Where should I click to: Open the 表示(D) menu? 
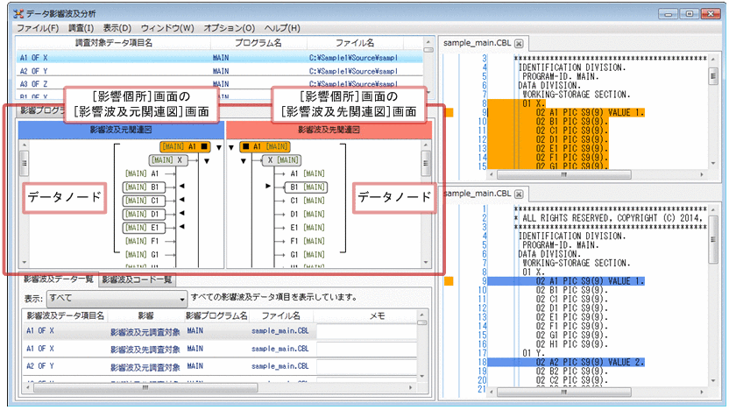(x=117, y=28)
